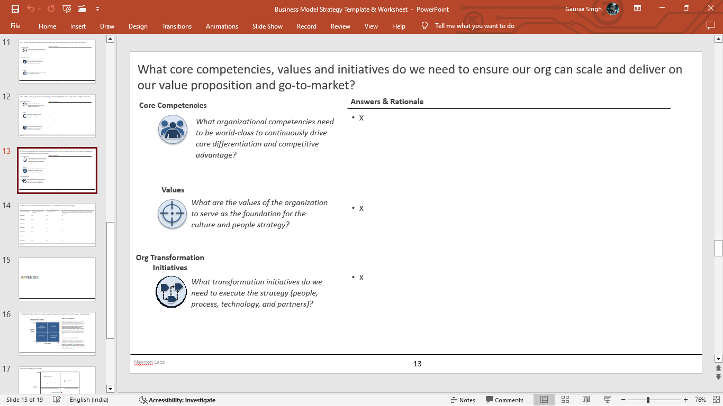
Task: Select the Org Transformation flowchart icon
Action: tap(171, 292)
